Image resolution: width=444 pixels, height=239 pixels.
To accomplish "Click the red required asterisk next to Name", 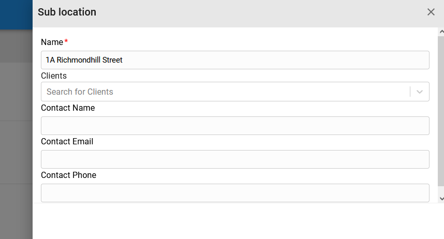I will click(66, 41).
